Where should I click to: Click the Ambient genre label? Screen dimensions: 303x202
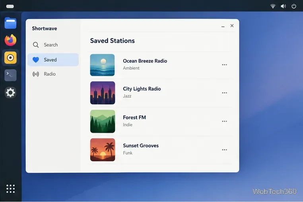pos(131,68)
